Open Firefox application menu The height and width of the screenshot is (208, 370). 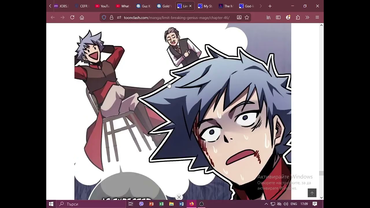(x=317, y=17)
